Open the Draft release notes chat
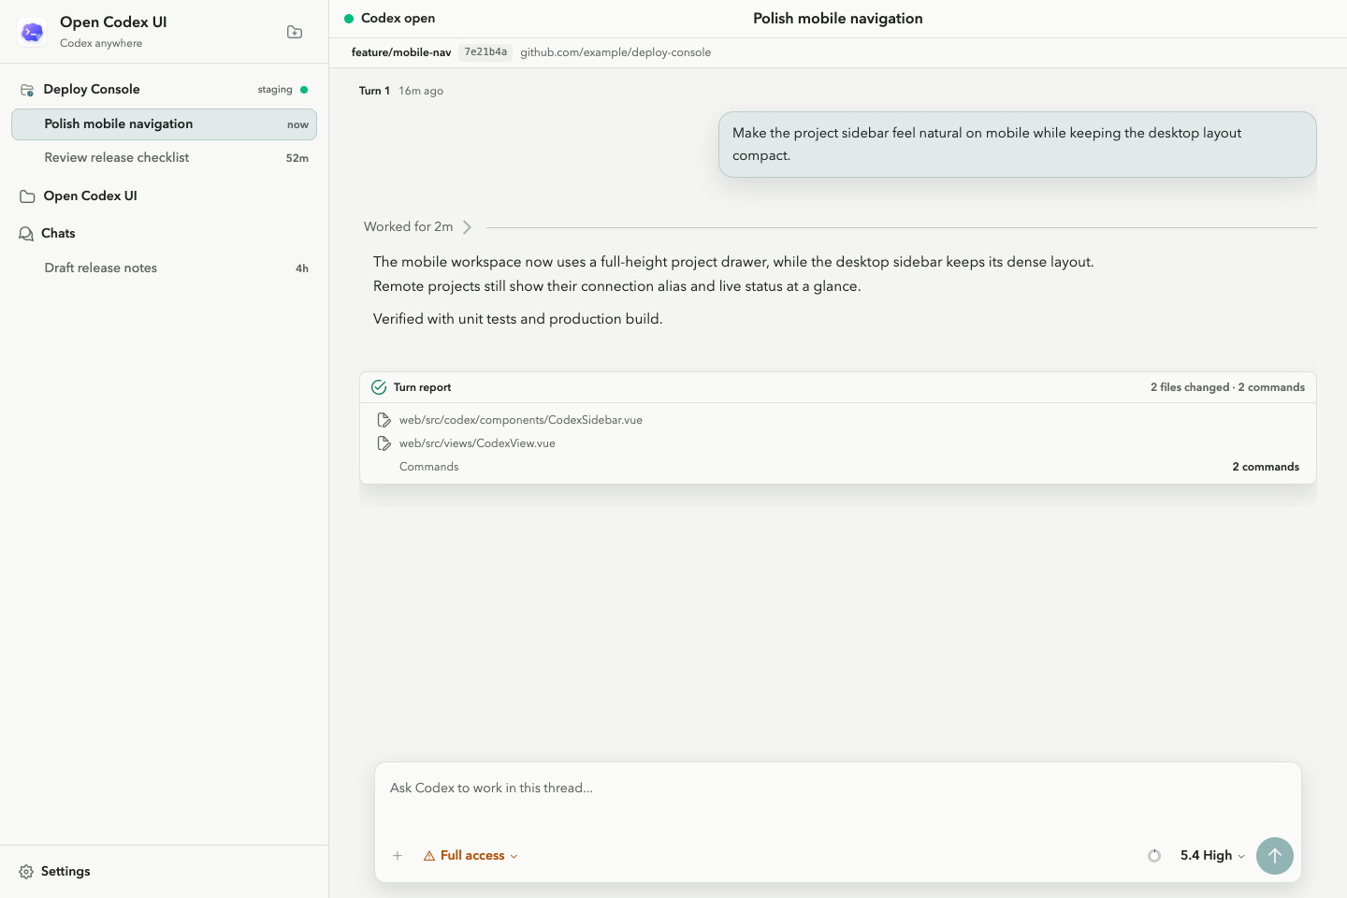 coord(164,268)
